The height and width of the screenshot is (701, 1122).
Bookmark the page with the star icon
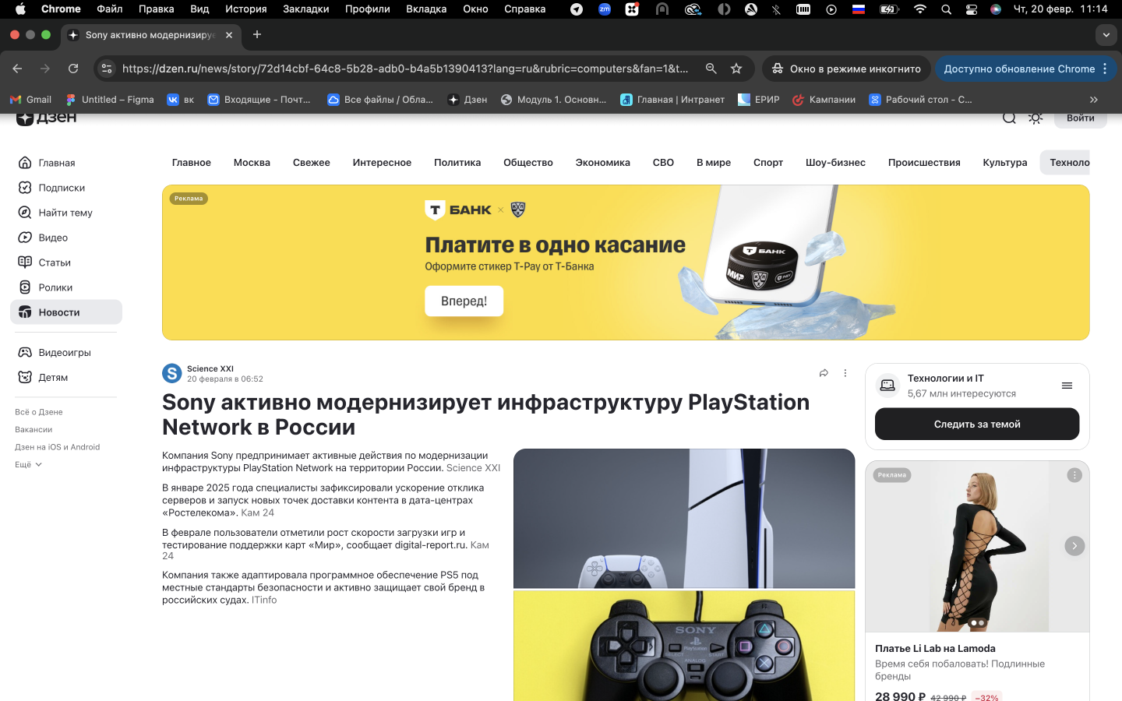736,69
